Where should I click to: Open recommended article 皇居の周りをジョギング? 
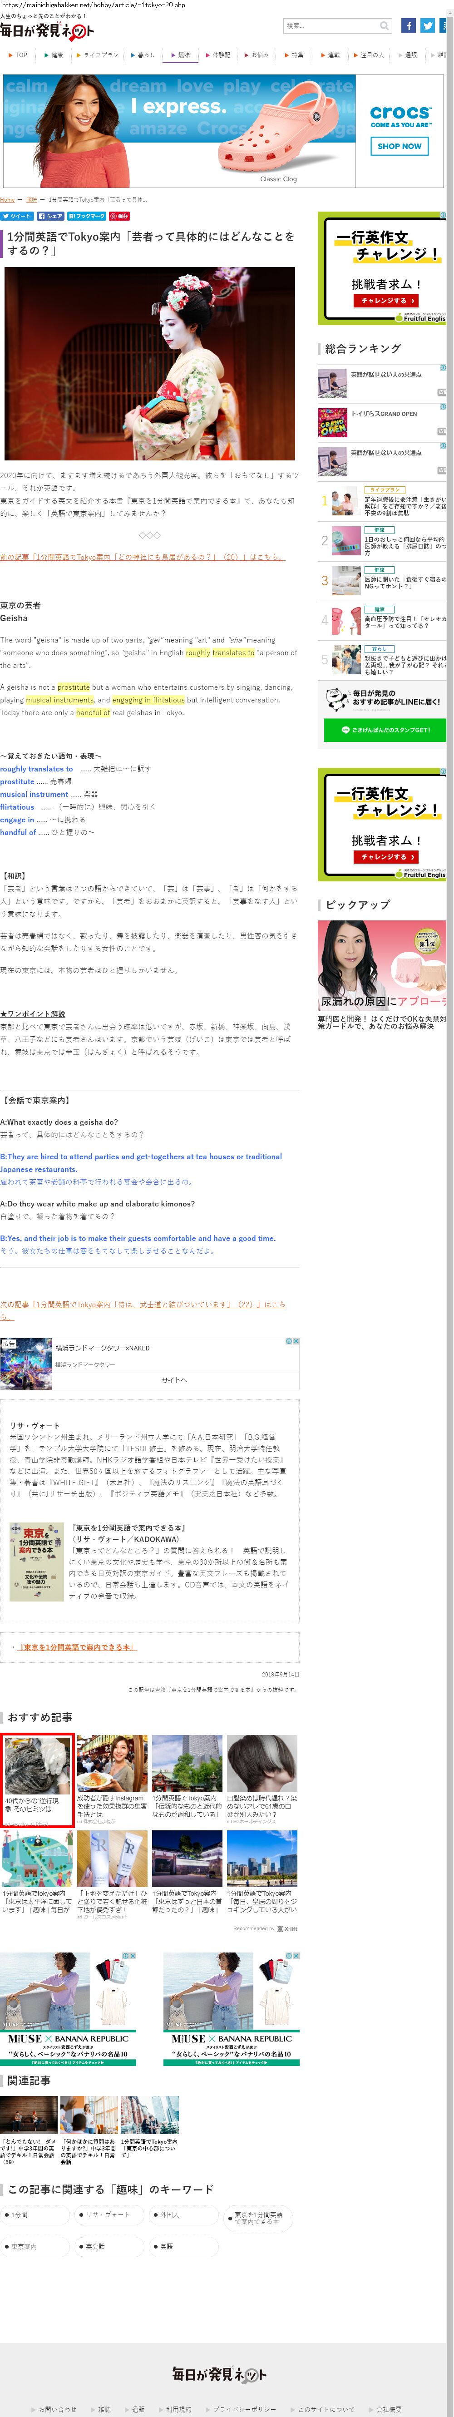(263, 1872)
